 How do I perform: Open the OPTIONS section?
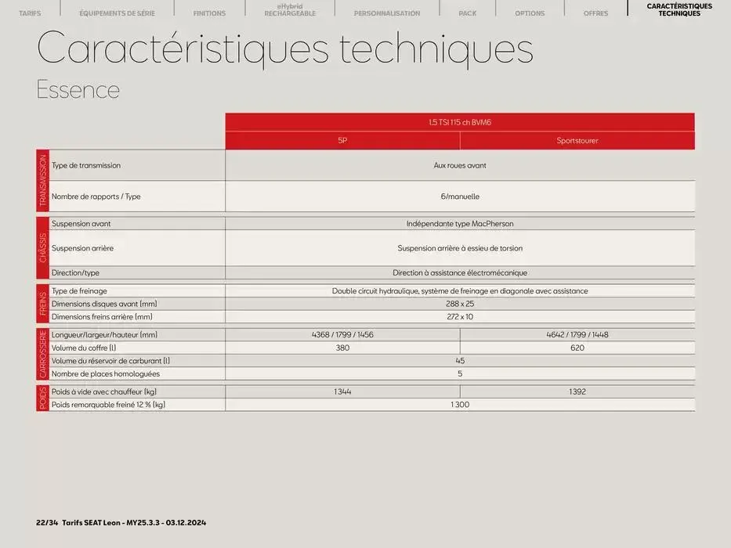[x=529, y=13]
